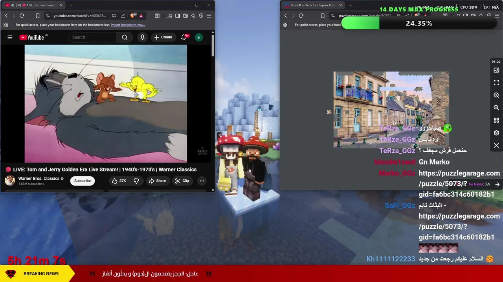
Task: Close the Roscoff Jigsaw Puzzle tab
Action: [x=340, y=5]
